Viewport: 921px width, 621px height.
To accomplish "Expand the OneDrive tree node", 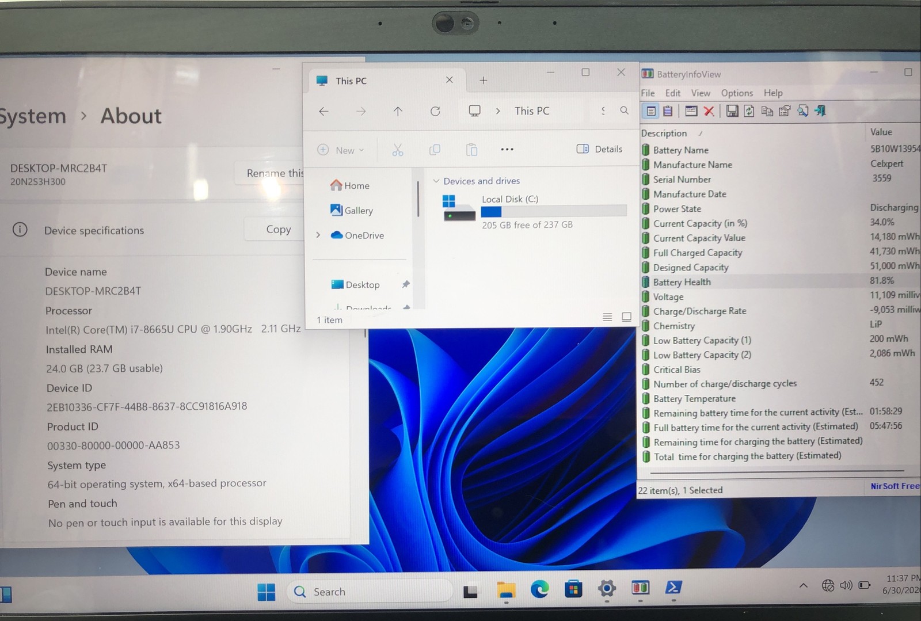I will 318,235.
